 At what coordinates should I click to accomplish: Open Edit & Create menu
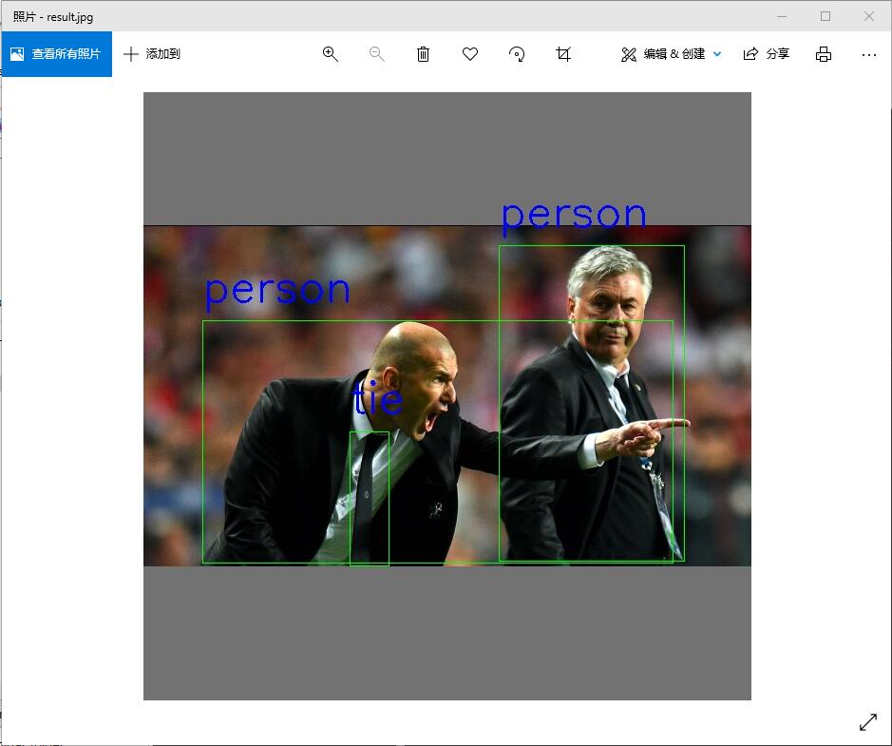[670, 54]
